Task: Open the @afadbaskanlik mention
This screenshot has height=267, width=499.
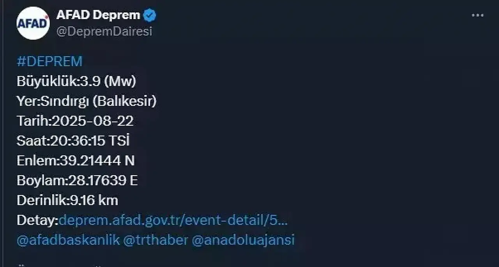Action: (x=68, y=240)
